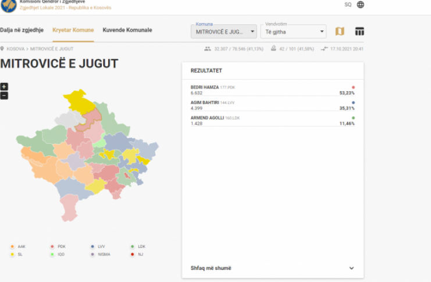Click the polling stations counted icon
431x282 pixels.
(273, 49)
